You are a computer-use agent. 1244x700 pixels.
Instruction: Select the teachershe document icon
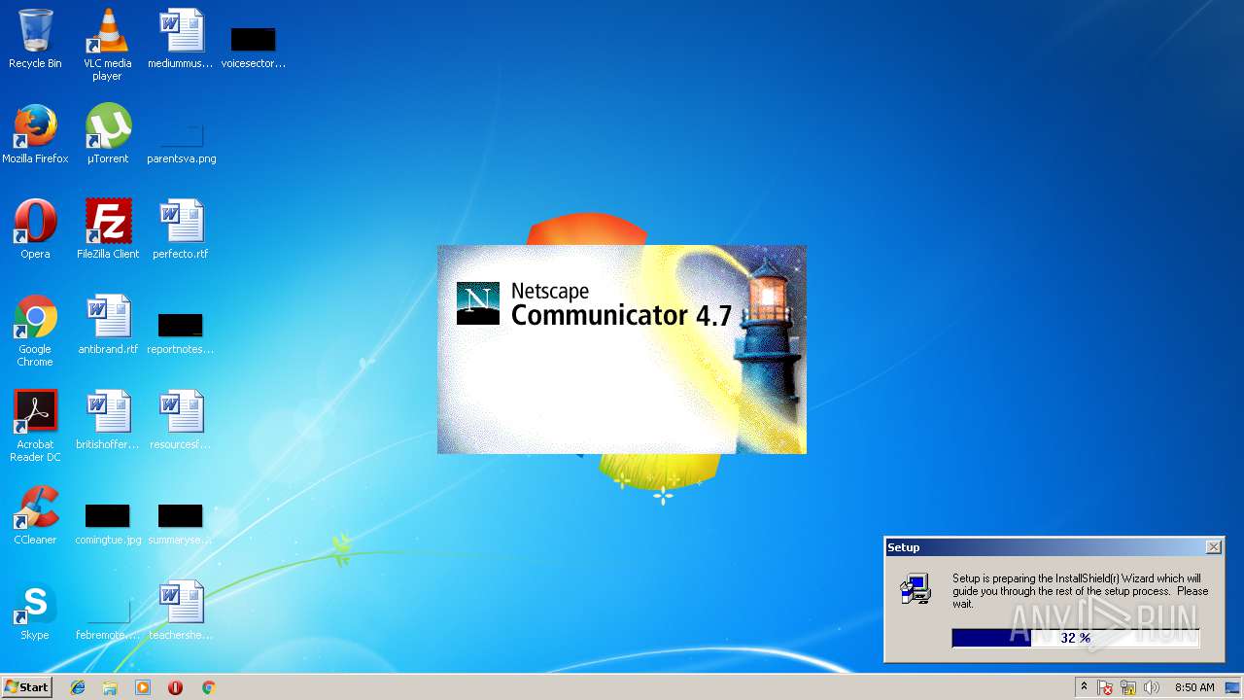pyautogui.click(x=181, y=611)
